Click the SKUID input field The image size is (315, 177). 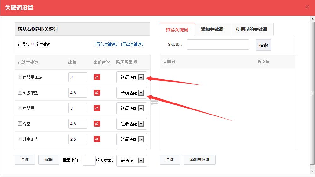[218, 44]
